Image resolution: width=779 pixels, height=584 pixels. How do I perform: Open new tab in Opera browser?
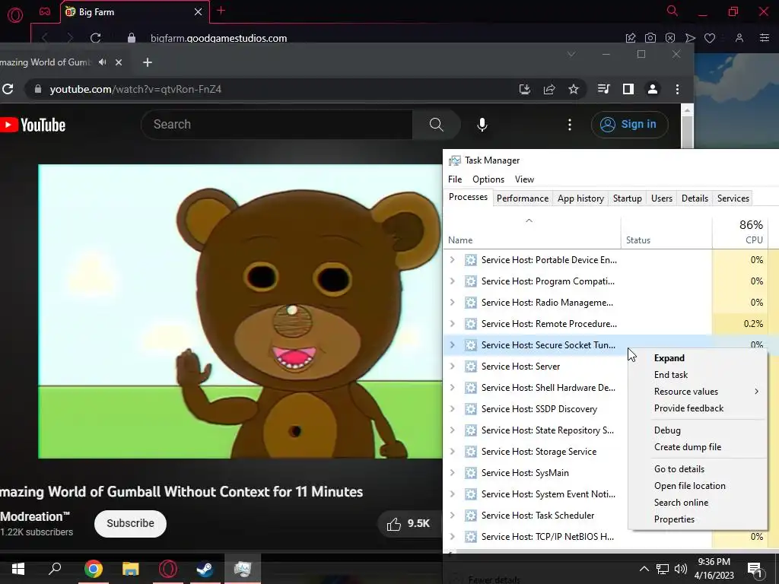click(x=221, y=11)
